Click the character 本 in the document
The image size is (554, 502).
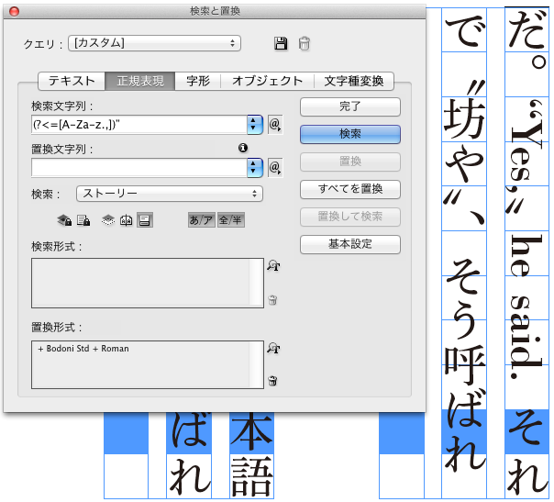251,431
